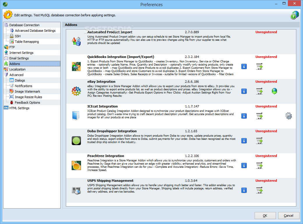
Task: Click Unregistered status for Doba Dropshipper
Action: [266, 131]
